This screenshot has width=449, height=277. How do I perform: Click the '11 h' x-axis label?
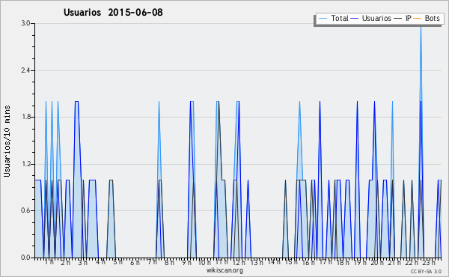pos(222,262)
